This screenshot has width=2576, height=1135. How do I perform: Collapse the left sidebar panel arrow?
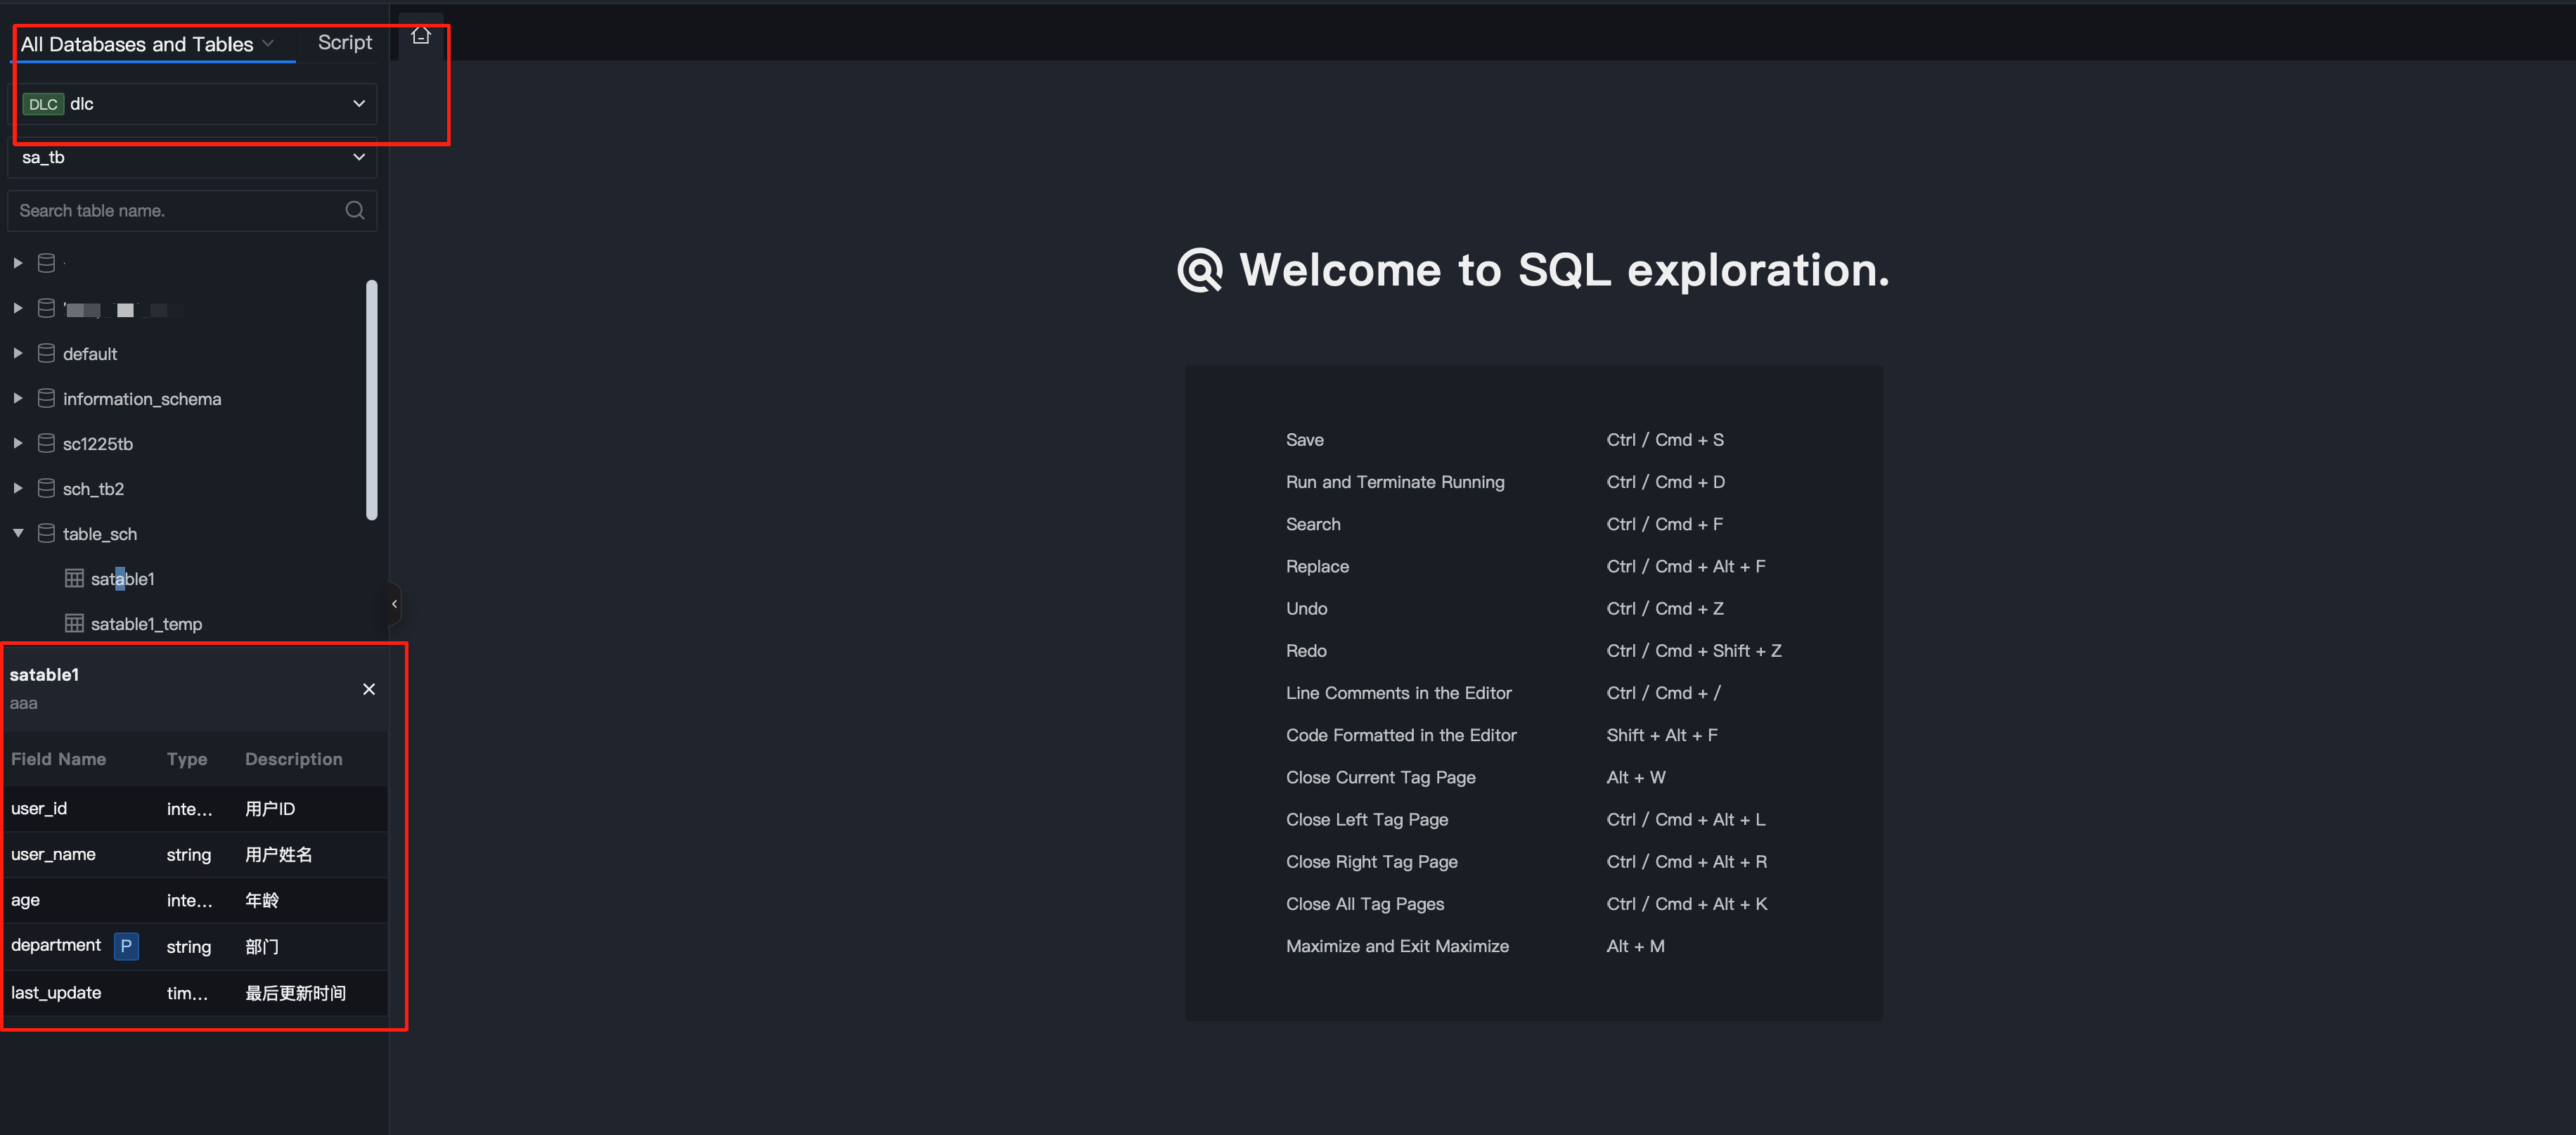pyautogui.click(x=394, y=604)
